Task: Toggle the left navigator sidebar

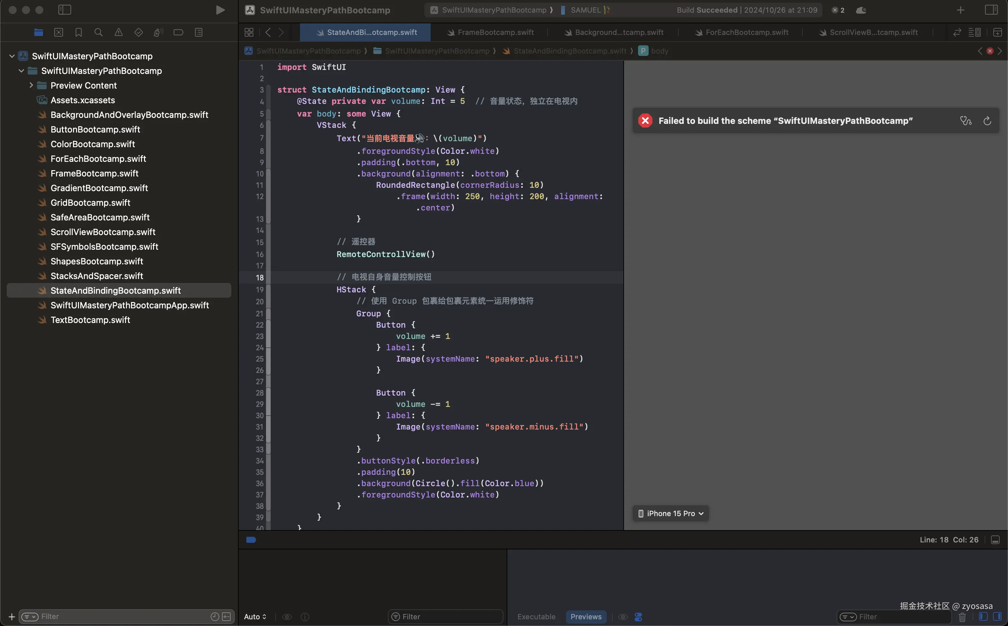Action: 65,10
